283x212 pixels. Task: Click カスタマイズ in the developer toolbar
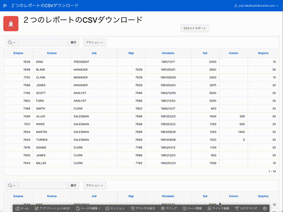[246, 208]
